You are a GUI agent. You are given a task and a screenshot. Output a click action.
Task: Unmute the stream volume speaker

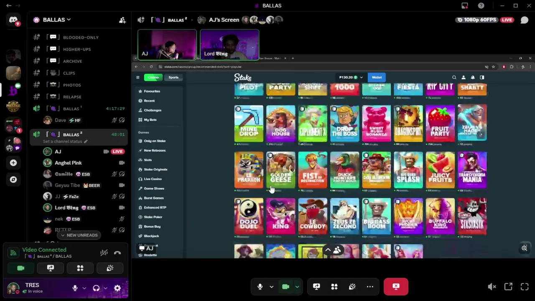pos(492,286)
